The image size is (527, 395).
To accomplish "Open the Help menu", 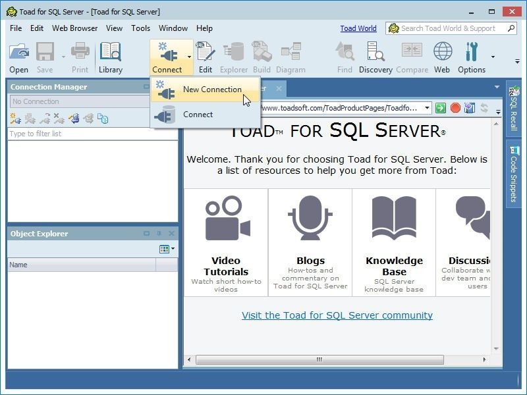I will click(204, 28).
